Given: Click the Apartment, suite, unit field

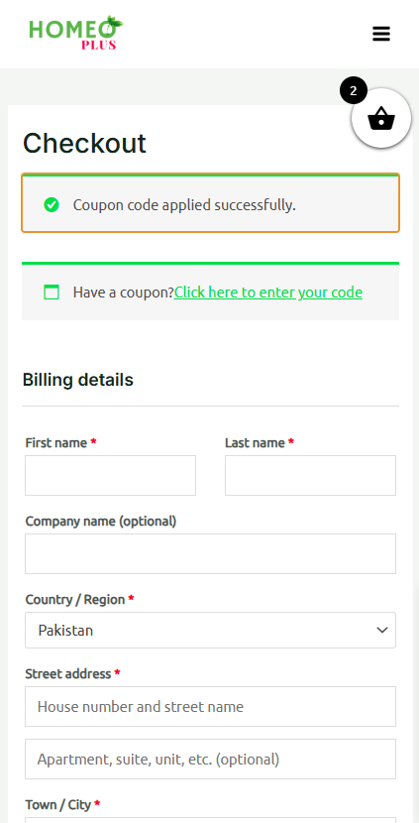Looking at the screenshot, I should (x=210, y=759).
